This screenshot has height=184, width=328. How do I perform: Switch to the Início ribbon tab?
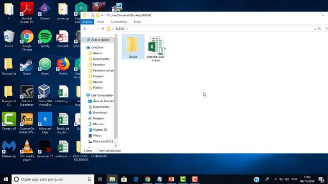[x=100, y=21]
